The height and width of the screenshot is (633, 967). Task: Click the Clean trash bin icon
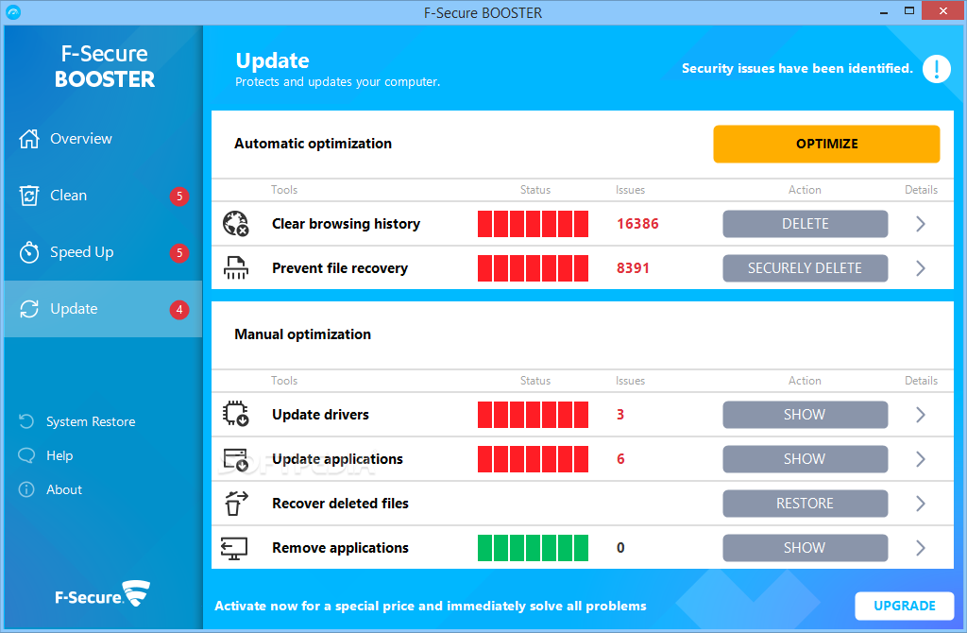point(29,196)
